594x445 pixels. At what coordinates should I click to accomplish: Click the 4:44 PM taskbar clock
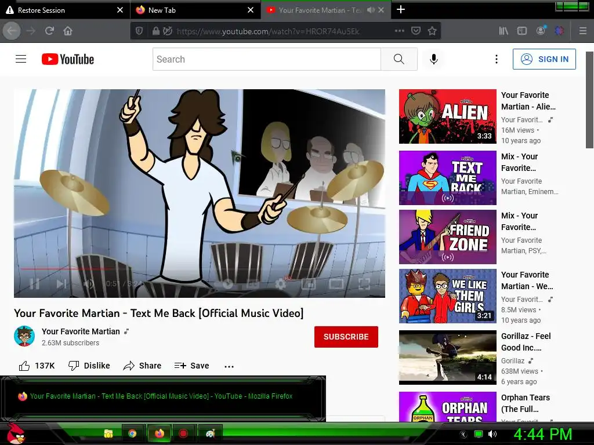point(542,434)
